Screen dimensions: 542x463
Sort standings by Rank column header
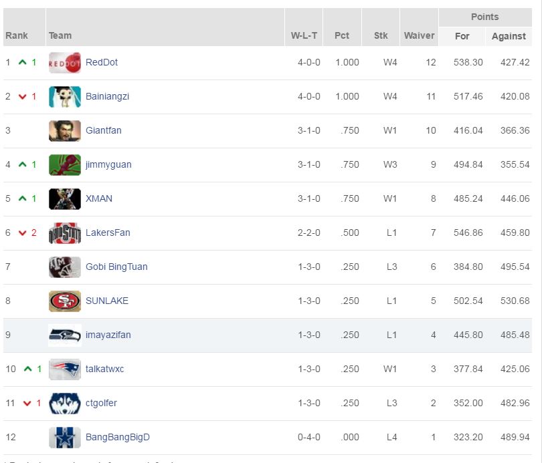(17, 36)
